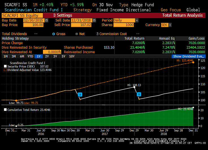Switch chart range to 3M

[x=14, y=56]
